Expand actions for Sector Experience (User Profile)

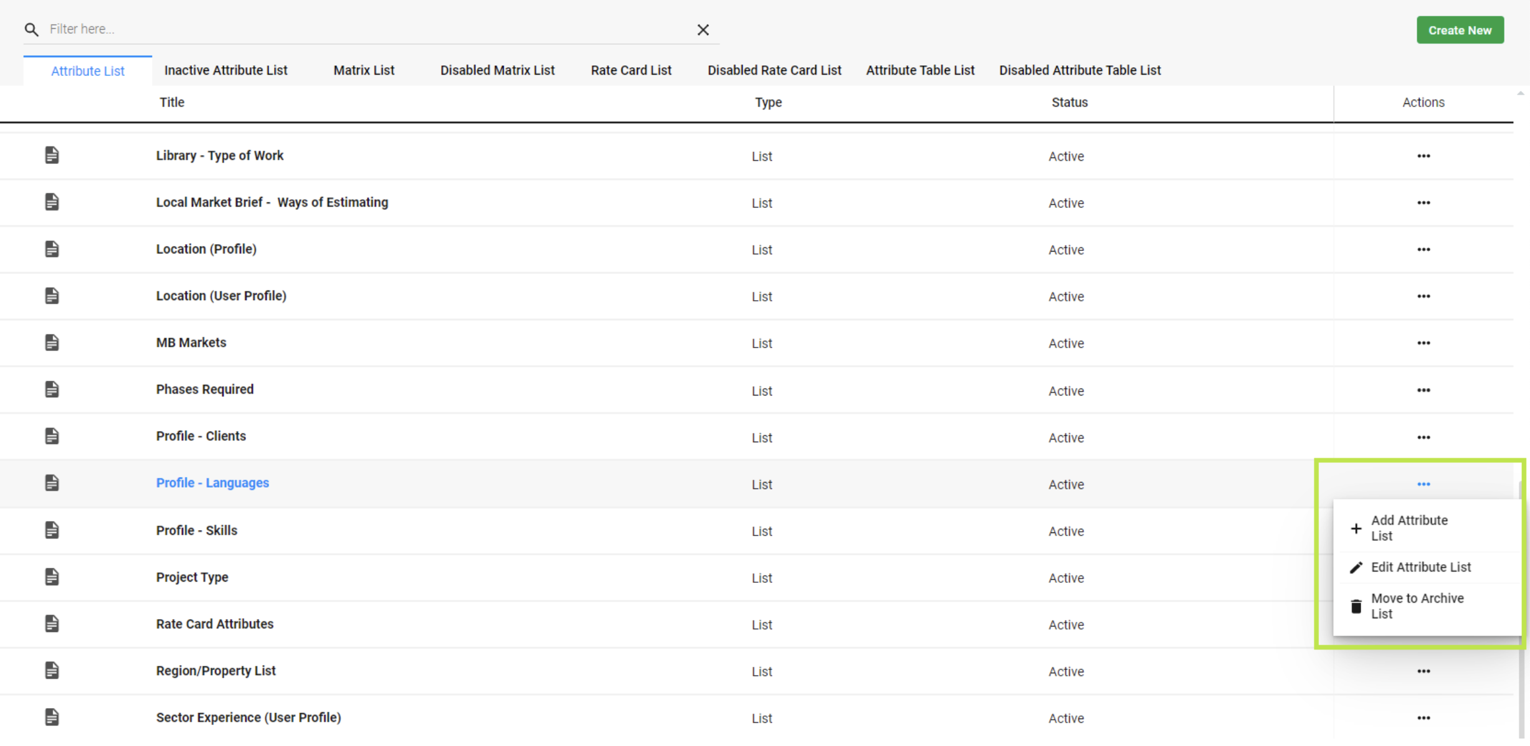(x=1423, y=717)
